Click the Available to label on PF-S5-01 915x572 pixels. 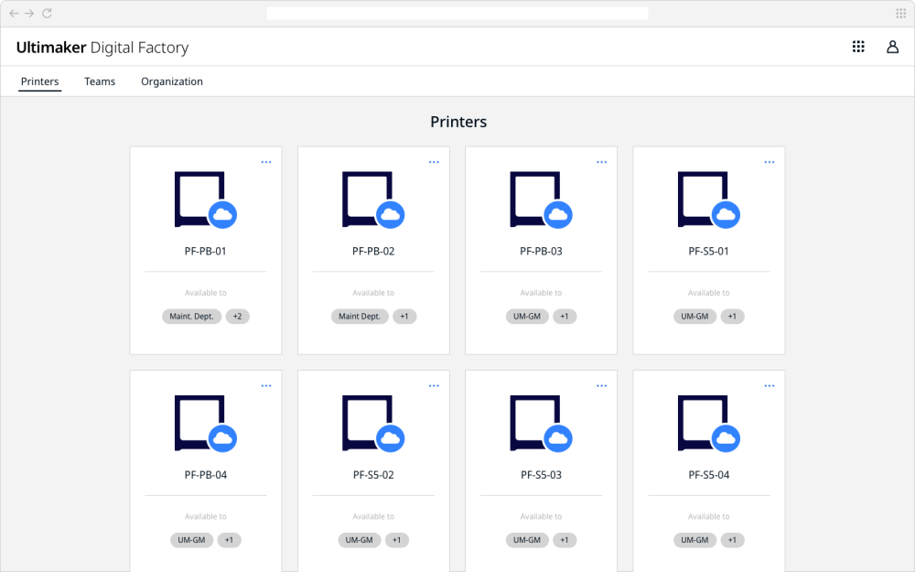(x=709, y=293)
